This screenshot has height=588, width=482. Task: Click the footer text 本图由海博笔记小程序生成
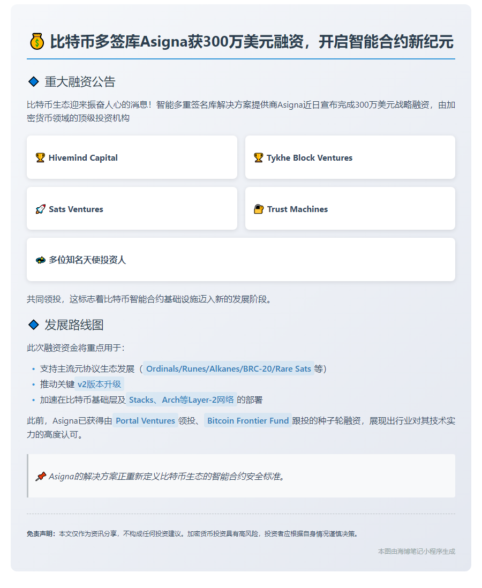[416, 552]
